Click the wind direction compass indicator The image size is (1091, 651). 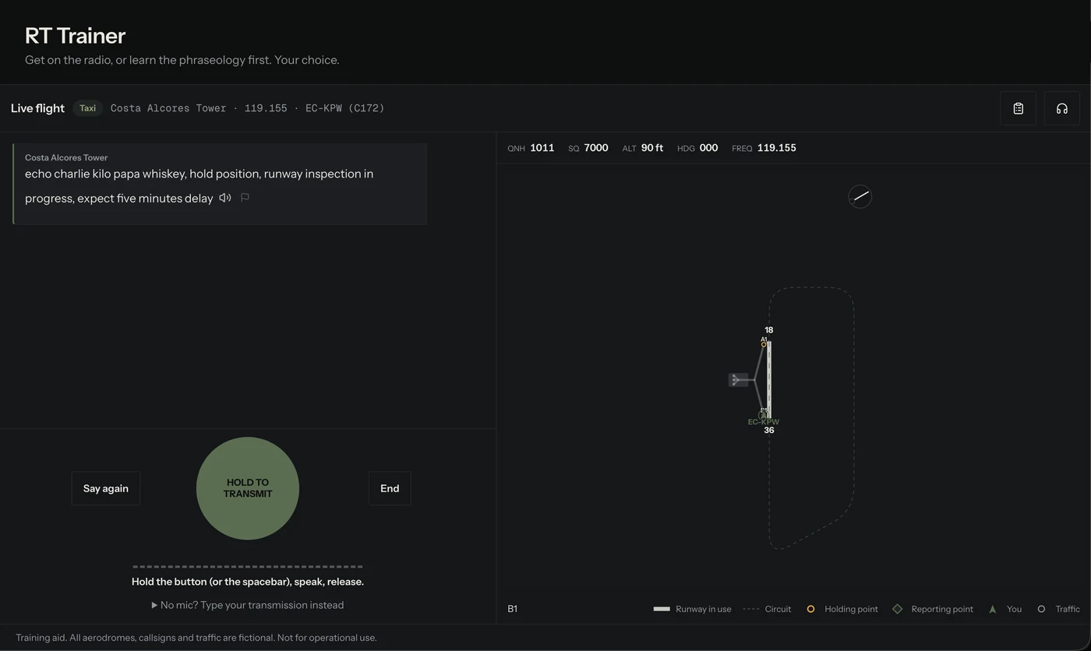click(860, 196)
